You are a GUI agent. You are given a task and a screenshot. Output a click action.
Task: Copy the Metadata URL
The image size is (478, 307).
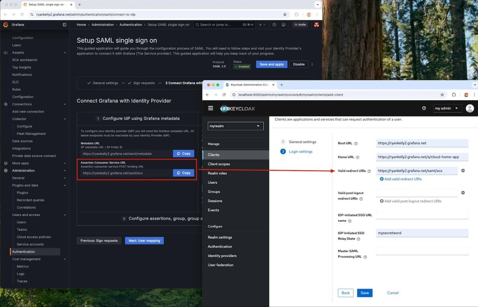pyautogui.click(x=184, y=153)
